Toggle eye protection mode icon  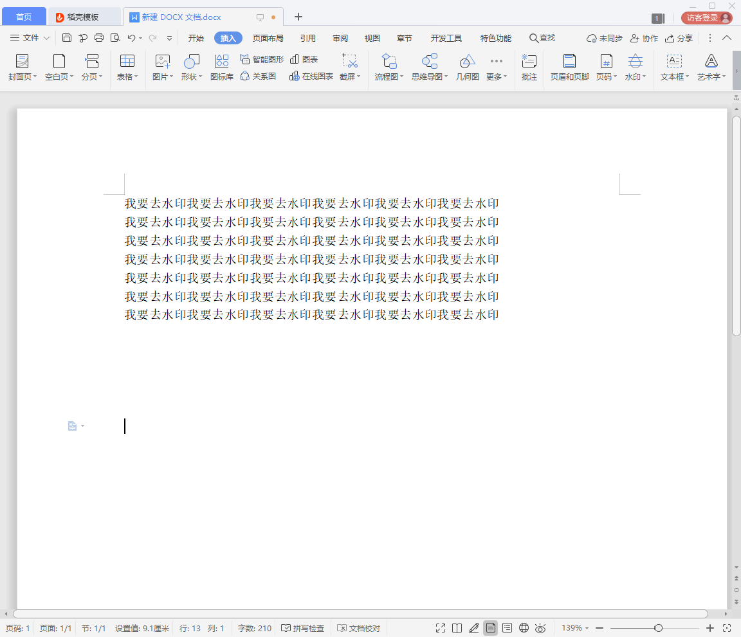point(540,628)
